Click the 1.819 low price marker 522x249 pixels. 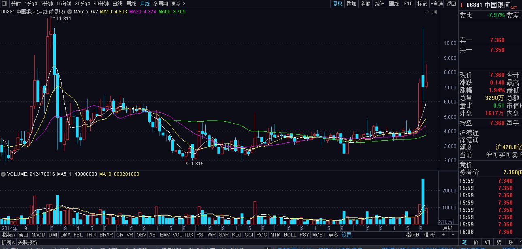pos(197,164)
